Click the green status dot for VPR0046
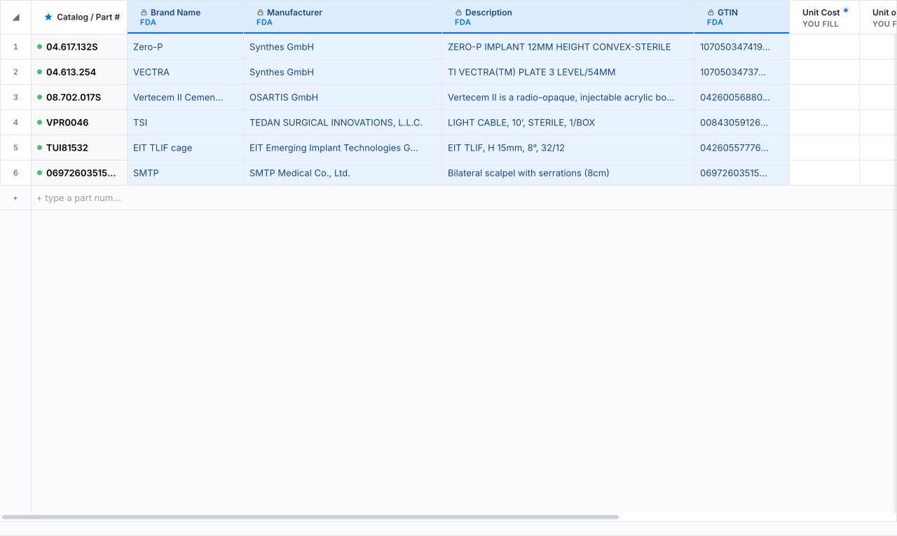 coord(40,123)
